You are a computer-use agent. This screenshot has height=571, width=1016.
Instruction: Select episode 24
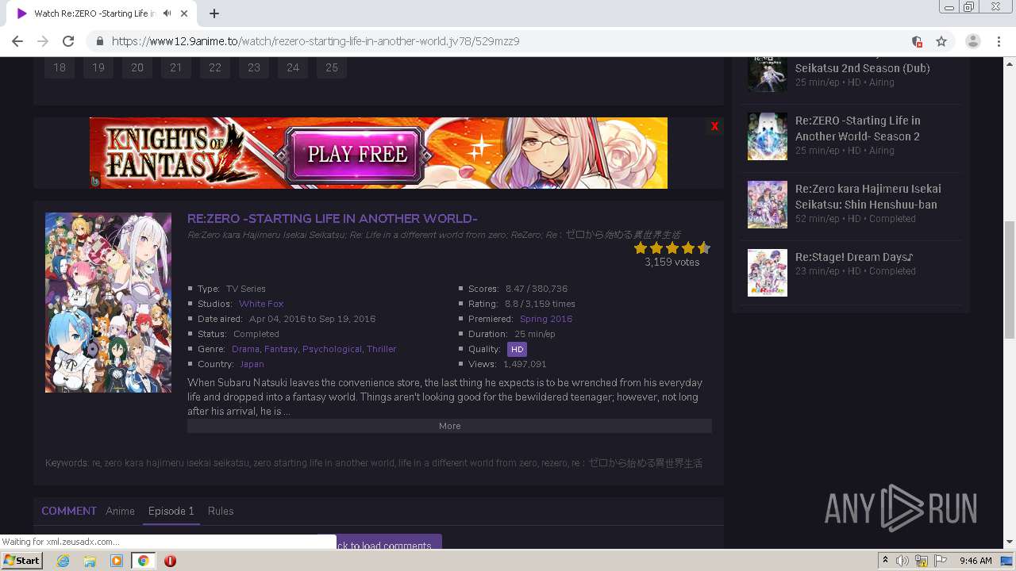click(293, 67)
